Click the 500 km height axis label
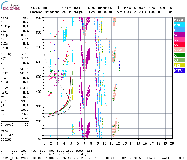 (39, 77)
